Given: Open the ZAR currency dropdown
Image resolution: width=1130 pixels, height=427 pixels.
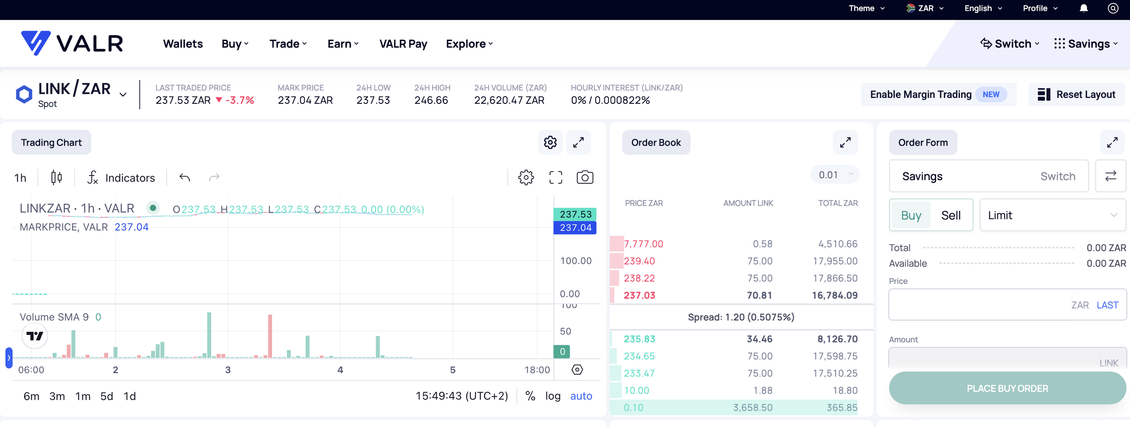Looking at the screenshot, I should click(925, 8).
